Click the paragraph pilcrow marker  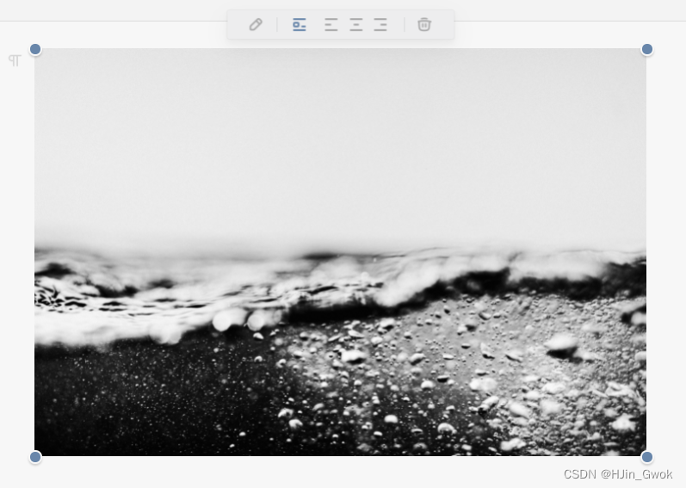(x=15, y=60)
